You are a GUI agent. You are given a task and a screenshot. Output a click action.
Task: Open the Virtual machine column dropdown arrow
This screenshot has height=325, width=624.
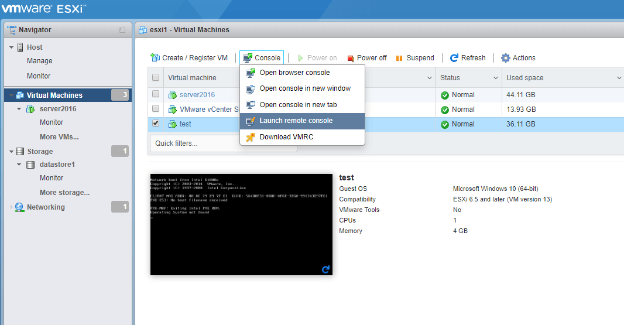(x=430, y=78)
